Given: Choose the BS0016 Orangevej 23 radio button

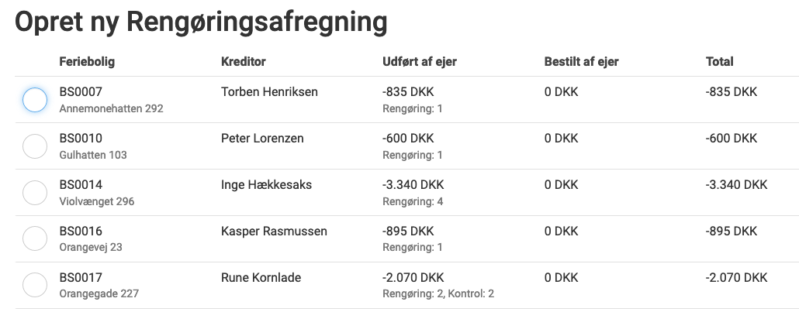Looking at the screenshot, I should (x=35, y=238).
